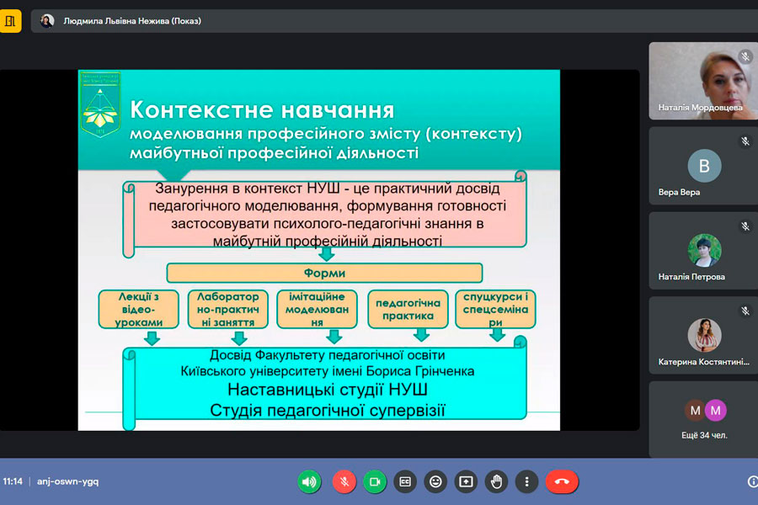Click the present screen icon
The width and height of the screenshot is (758, 505).
(466, 481)
